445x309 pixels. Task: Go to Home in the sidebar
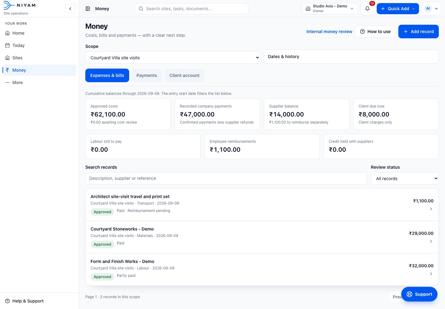click(39, 33)
